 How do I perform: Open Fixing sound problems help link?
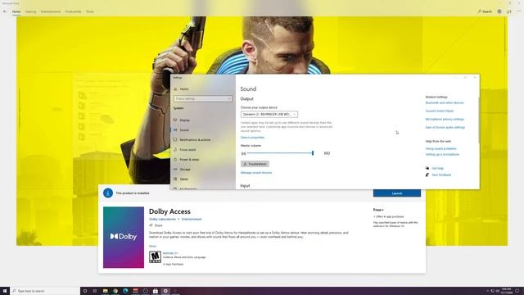[440, 149]
